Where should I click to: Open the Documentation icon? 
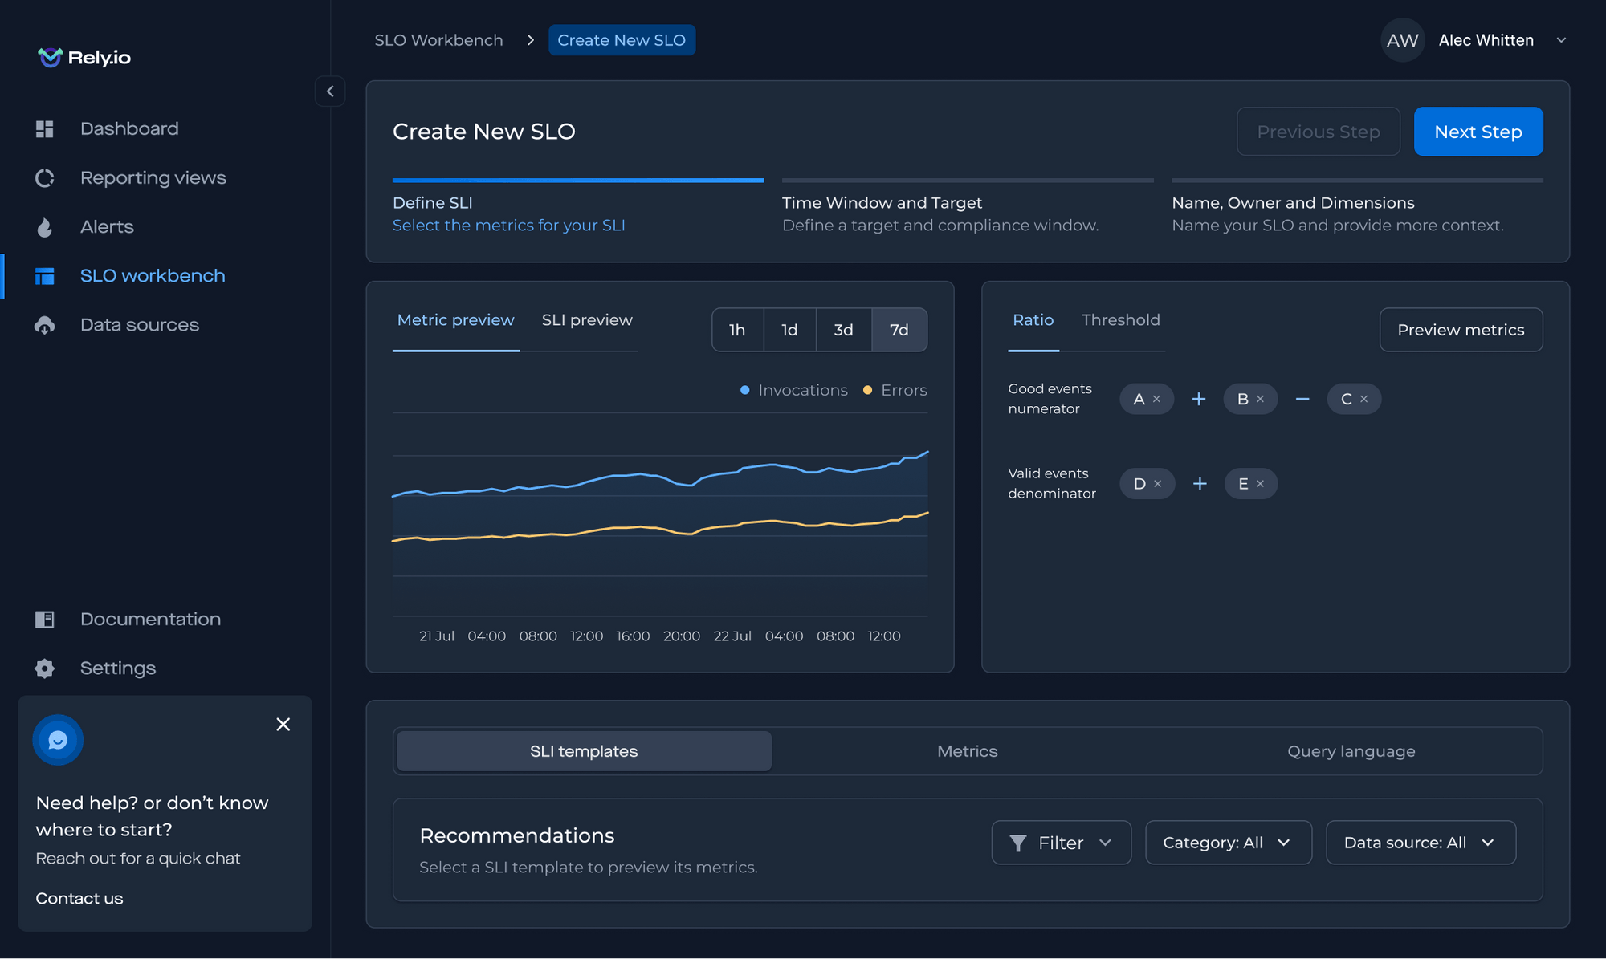point(45,619)
